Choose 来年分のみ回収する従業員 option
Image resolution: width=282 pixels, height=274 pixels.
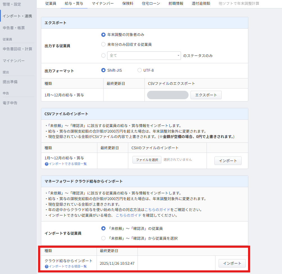[103, 44]
